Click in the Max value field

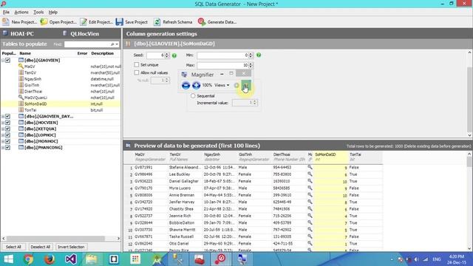(x=222, y=65)
